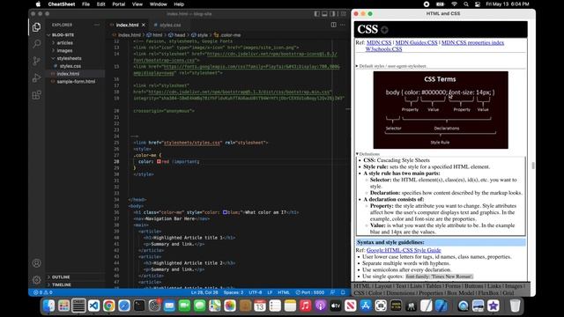This screenshot has width=564, height=317.
Task: Open the customize layout icon
Action: 343,14
